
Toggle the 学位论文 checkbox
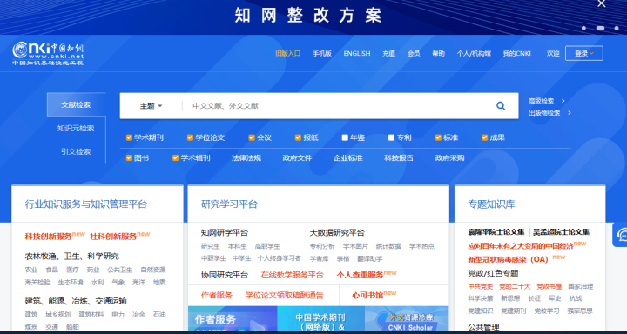pyautogui.click(x=191, y=137)
